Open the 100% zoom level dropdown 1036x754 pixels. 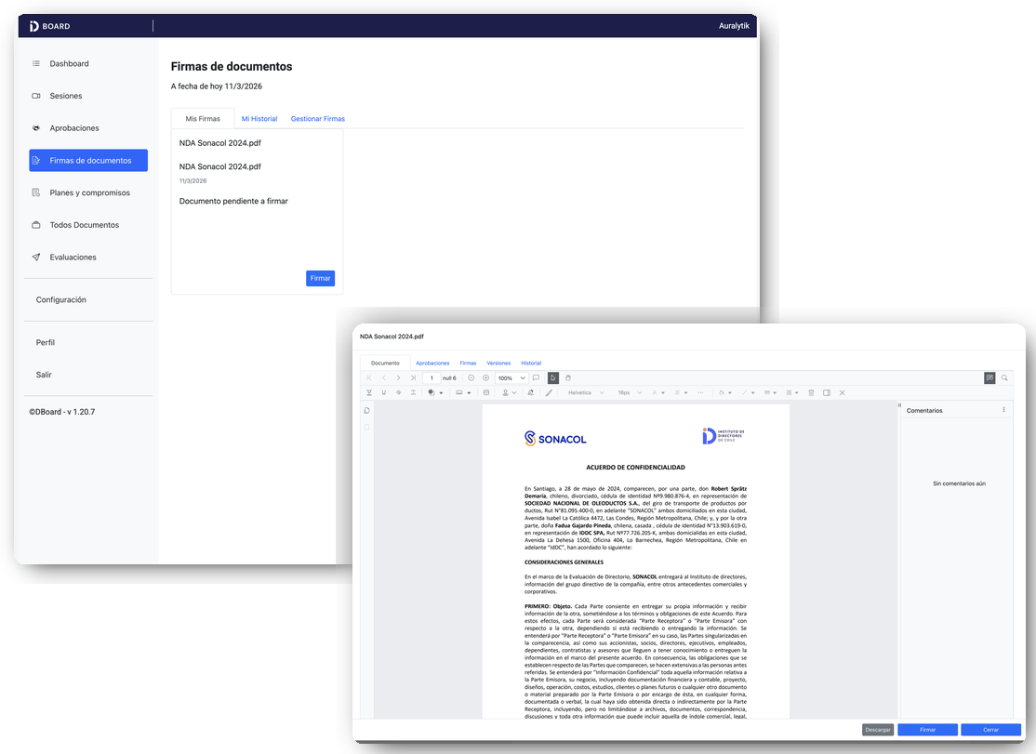tap(511, 377)
